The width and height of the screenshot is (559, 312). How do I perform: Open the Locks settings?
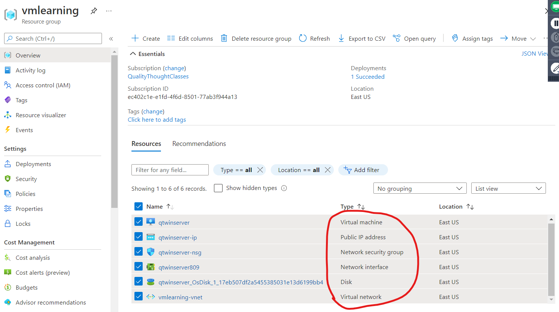click(x=23, y=224)
